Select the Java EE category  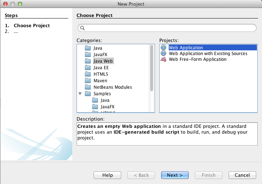point(101,68)
